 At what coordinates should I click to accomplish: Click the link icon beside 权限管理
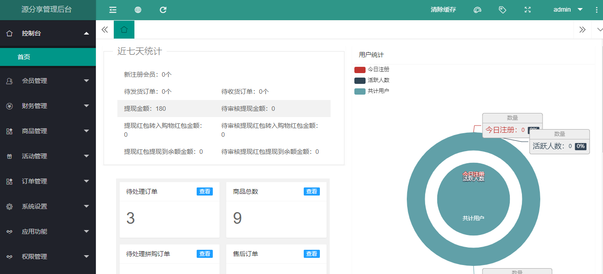(9, 257)
